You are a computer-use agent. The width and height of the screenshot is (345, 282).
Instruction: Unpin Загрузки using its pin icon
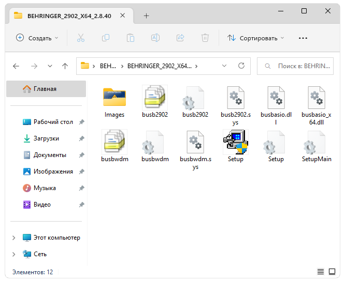[82, 138]
